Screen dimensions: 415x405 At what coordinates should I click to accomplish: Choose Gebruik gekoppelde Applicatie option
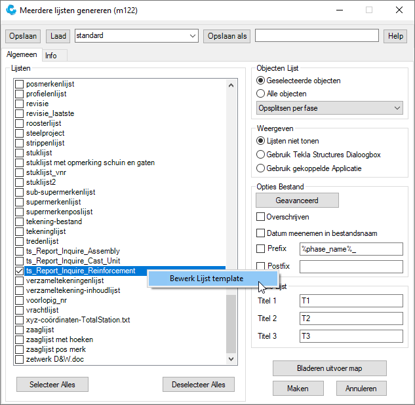click(x=260, y=168)
